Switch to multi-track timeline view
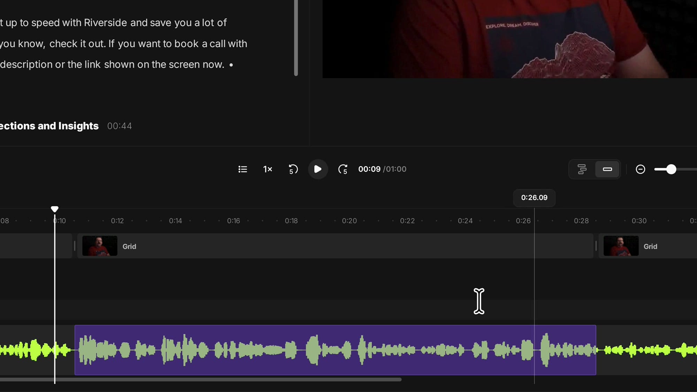This screenshot has height=392, width=697. [582, 169]
